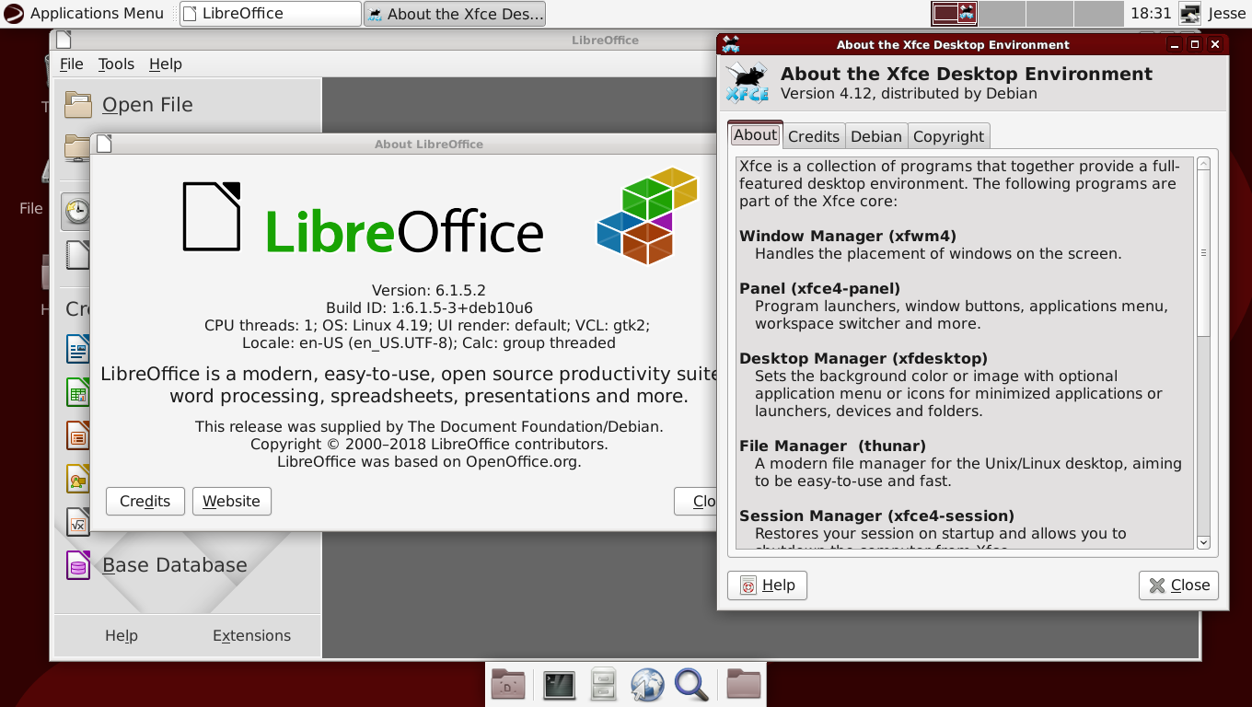Click the scrollbar thumb in the Xfce About text
Screen dimensions: 1252x707
(x=1203, y=253)
